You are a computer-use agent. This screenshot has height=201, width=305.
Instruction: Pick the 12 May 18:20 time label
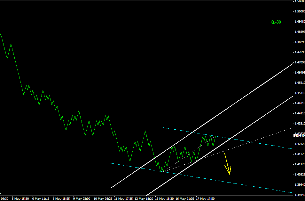pos(144,199)
